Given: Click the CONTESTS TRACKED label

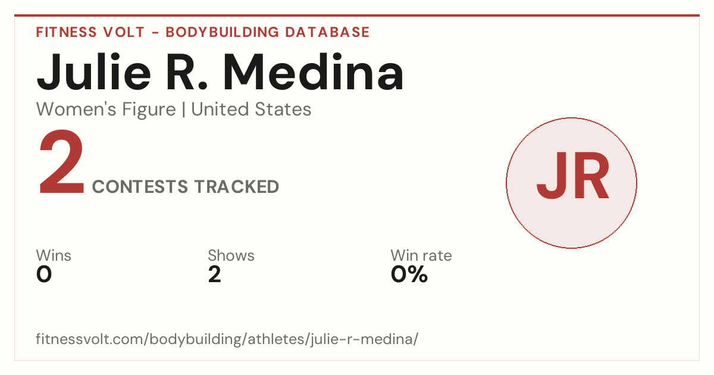Looking at the screenshot, I should pyautogui.click(x=186, y=187).
